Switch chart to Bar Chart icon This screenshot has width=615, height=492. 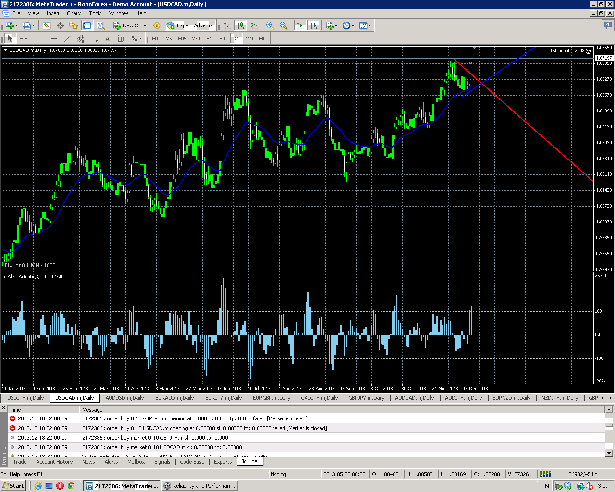coord(227,25)
